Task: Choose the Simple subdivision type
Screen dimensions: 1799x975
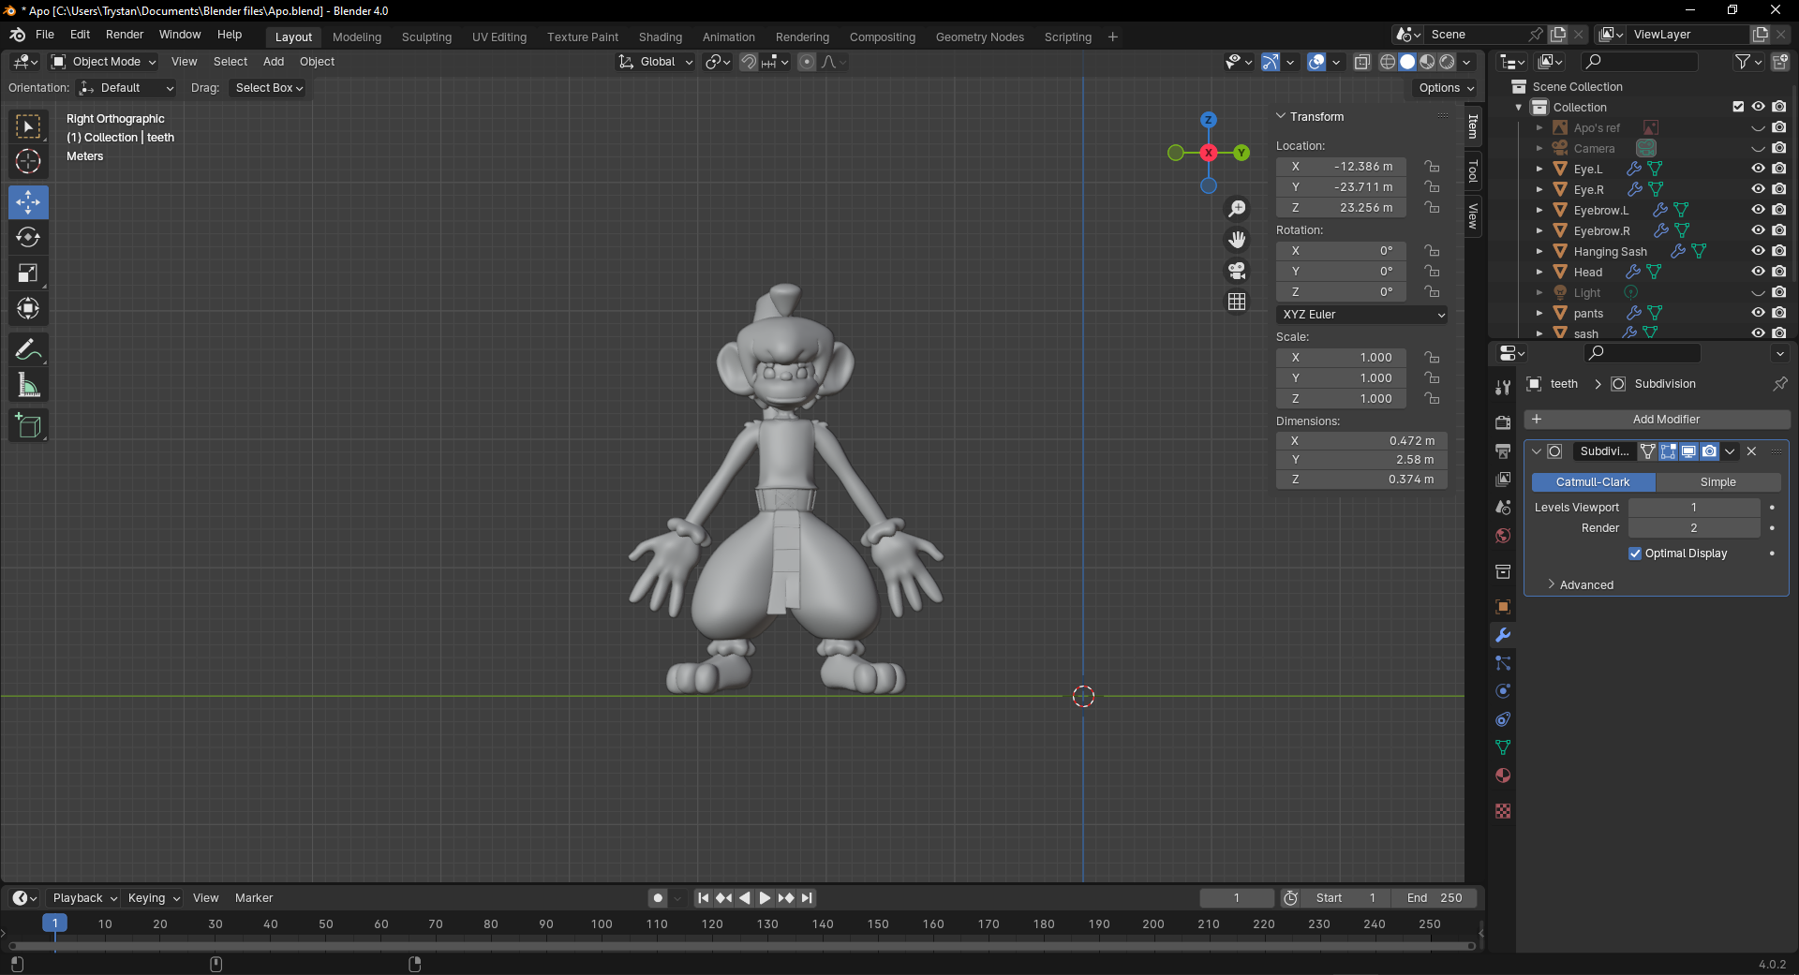Action: pos(1717,482)
